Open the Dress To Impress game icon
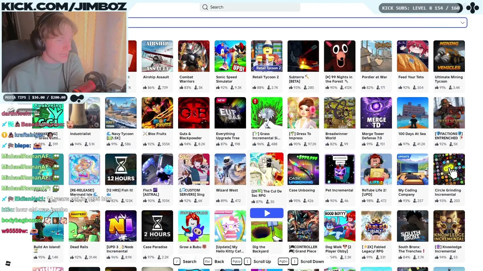 [303, 113]
